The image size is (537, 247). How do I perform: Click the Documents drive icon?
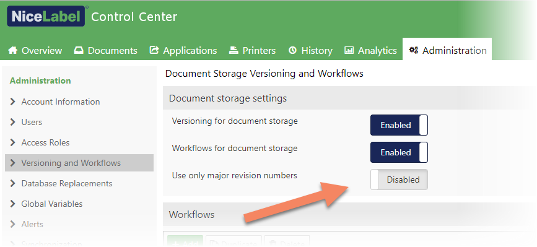pyautogui.click(x=79, y=50)
